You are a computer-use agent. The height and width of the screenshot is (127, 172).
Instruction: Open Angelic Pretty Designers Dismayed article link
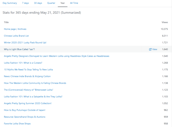pos(56,56)
